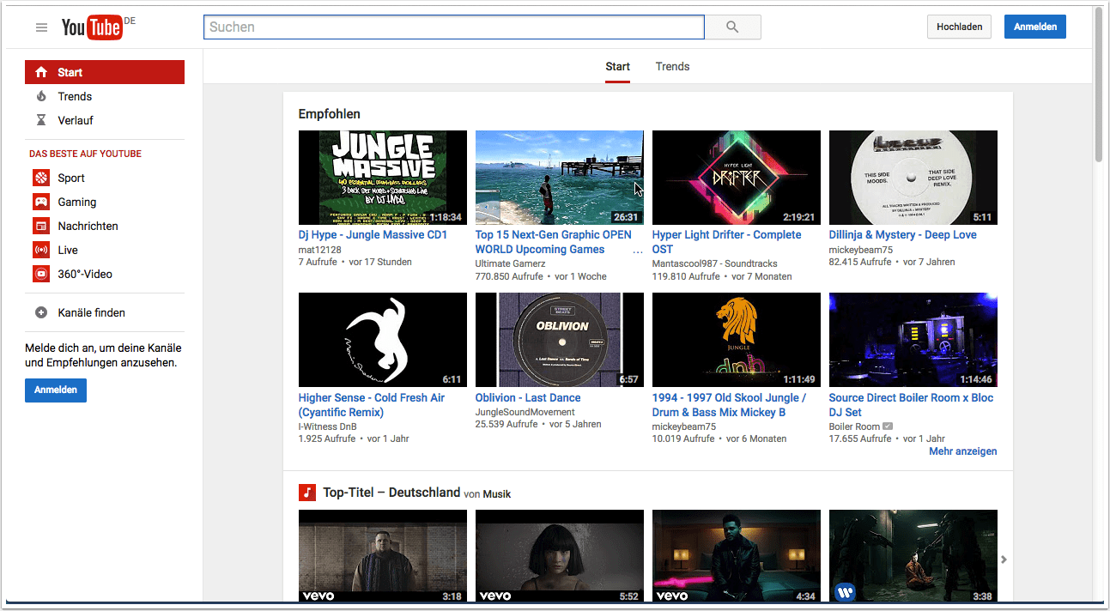Select the Gaming controller icon
1110x611 pixels.
click(41, 202)
